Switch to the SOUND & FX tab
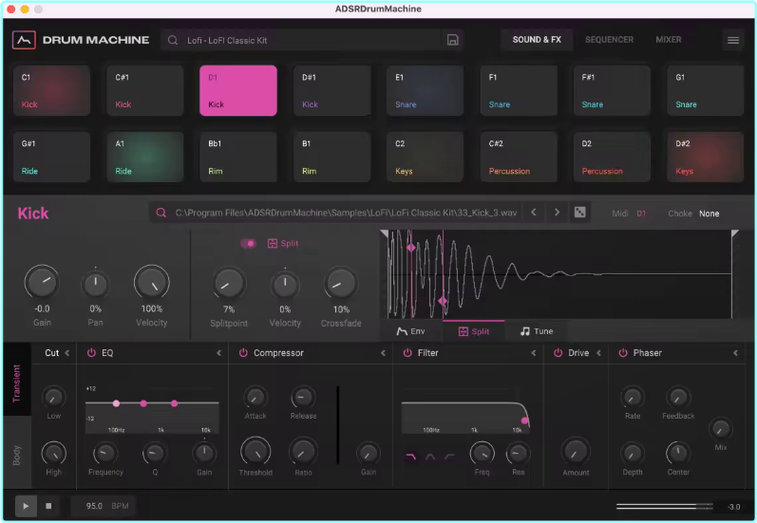Screen dimensions: 757x523 click(537, 40)
